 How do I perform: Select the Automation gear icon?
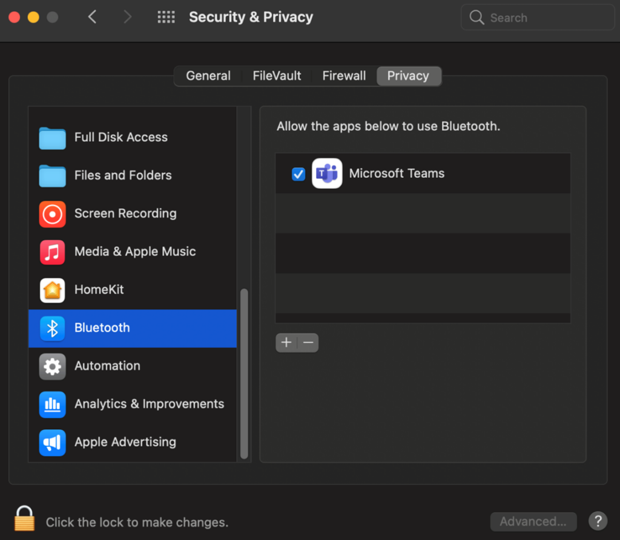(x=52, y=366)
